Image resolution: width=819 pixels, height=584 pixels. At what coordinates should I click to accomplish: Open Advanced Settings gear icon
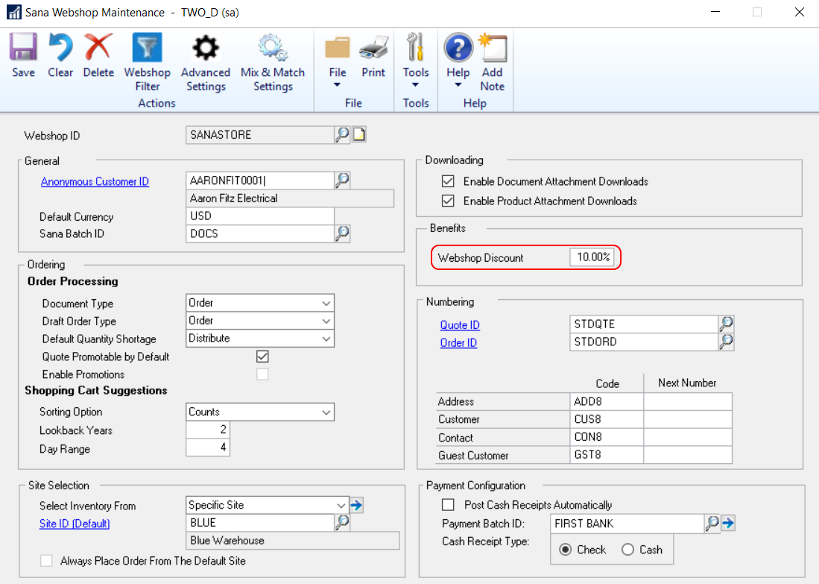[205, 48]
